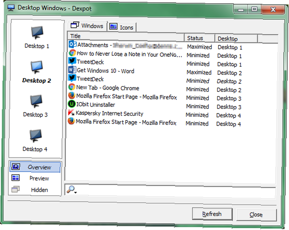Select 'How to Never Lose a Note' title
289x230 pixels.
coord(129,54)
